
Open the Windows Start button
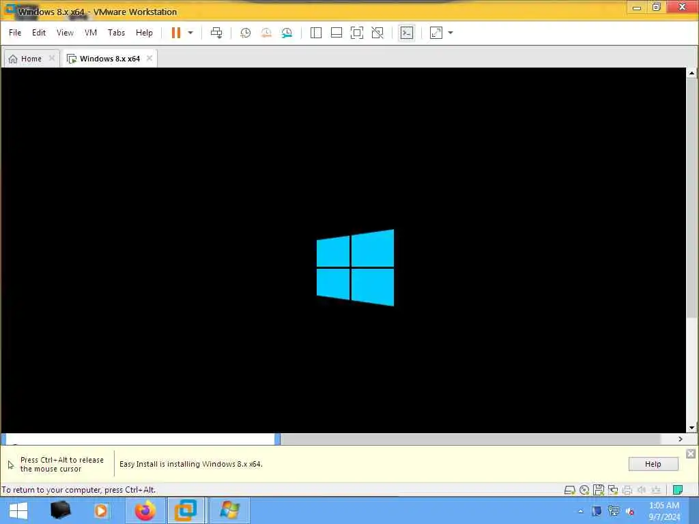tap(18, 510)
